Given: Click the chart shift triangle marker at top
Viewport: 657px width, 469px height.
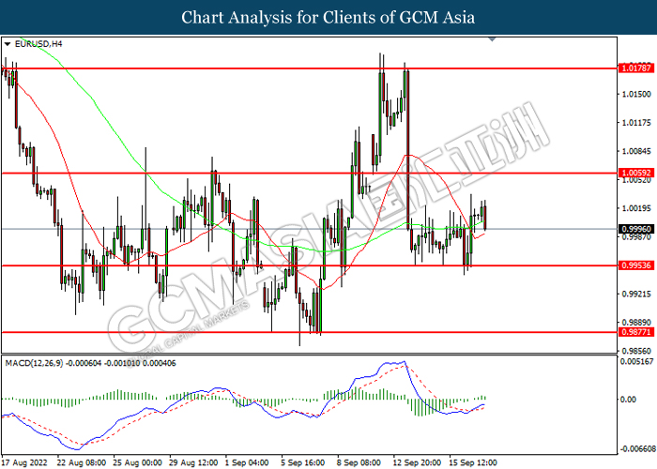Looking at the screenshot, I should click(x=493, y=39).
